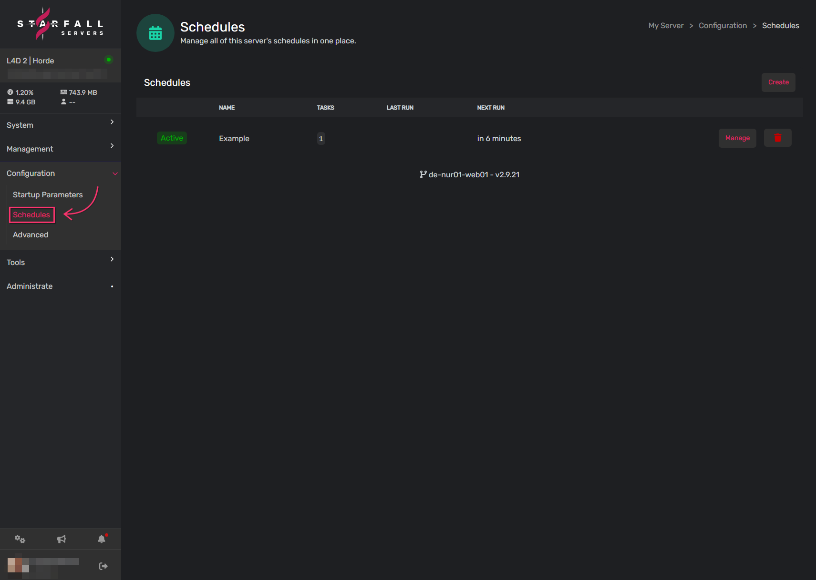Select Schedules in the sidebar
Screen dimensions: 816x580
click(x=31, y=214)
